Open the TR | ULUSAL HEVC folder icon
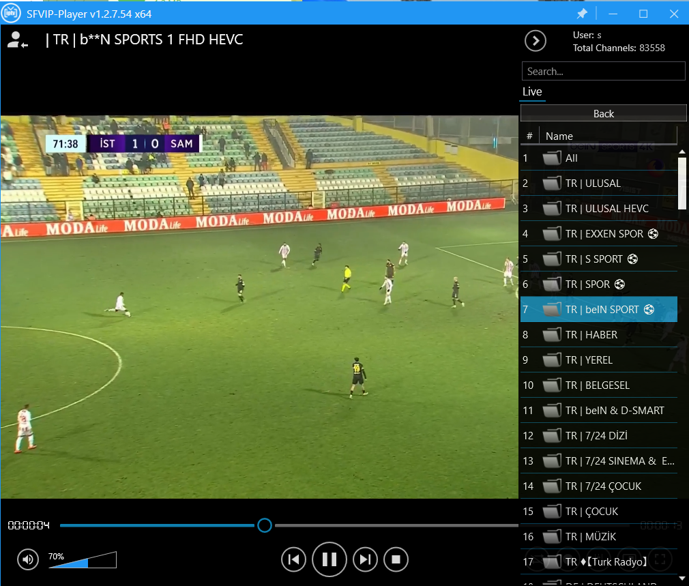The image size is (689, 586). tap(552, 208)
